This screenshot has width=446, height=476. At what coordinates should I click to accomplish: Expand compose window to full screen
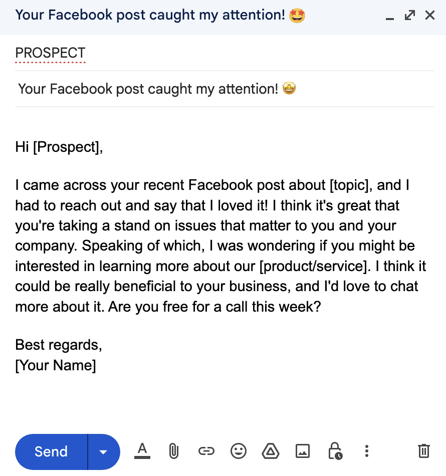click(x=410, y=15)
